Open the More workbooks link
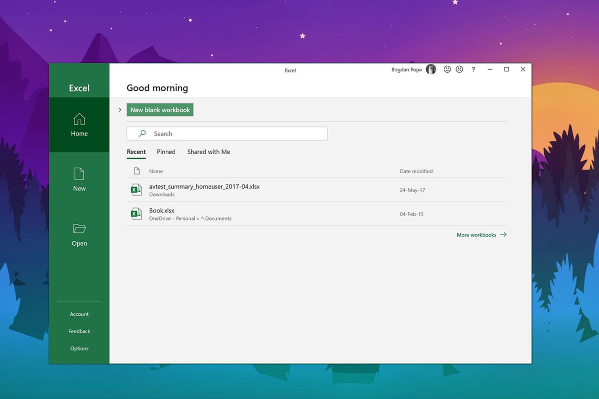This screenshot has height=399, width=599. tap(481, 235)
